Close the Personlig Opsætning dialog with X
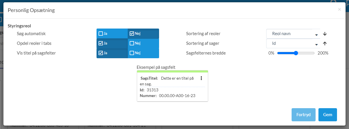Screen dimensions: 349x129 point(339,9)
